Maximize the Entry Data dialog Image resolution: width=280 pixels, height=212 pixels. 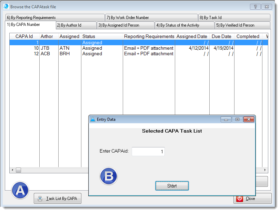(237, 119)
